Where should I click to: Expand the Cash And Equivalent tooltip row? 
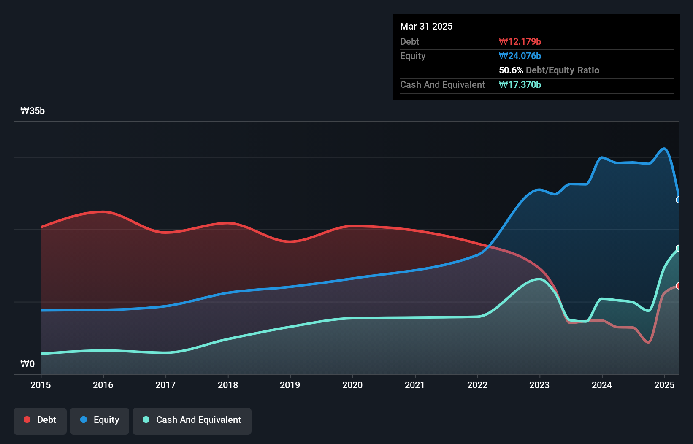coord(442,84)
